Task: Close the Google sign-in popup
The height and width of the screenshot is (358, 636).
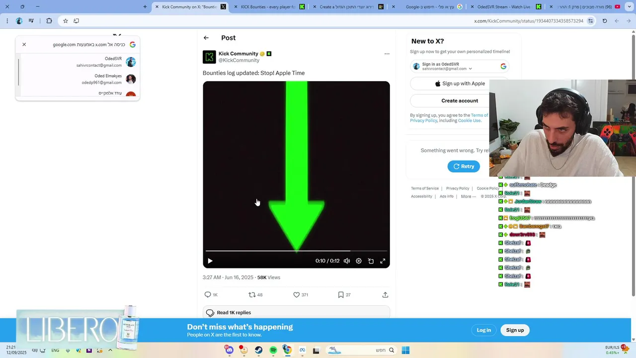Action: 24,44
